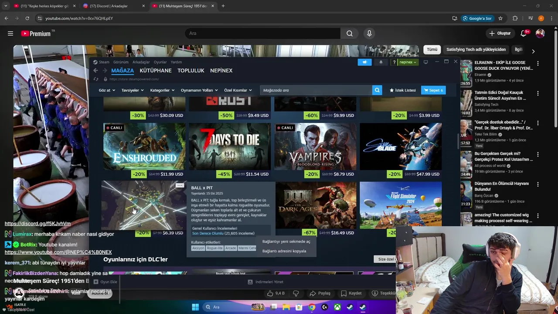This screenshot has height=314, width=558.
Task: Click Steam announcements megaphone button
Action: (x=364, y=62)
